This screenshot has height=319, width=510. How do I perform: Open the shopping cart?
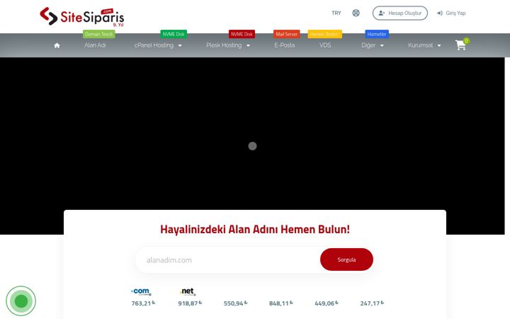(462, 44)
